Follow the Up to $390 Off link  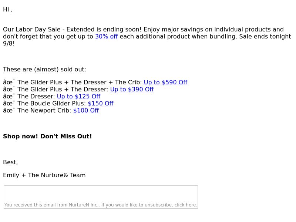(x=132, y=89)
